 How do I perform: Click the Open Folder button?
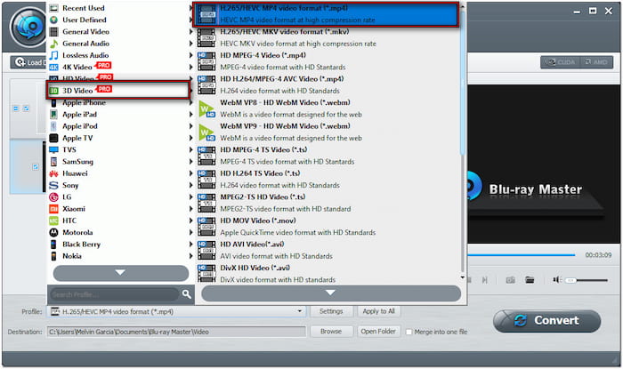click(378, 332)
